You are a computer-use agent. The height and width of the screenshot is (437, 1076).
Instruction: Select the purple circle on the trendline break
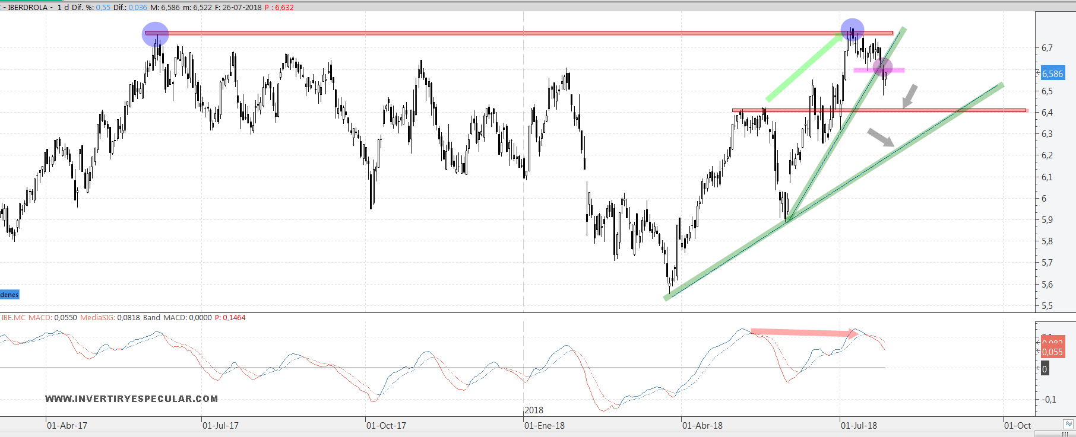point(883,68)
